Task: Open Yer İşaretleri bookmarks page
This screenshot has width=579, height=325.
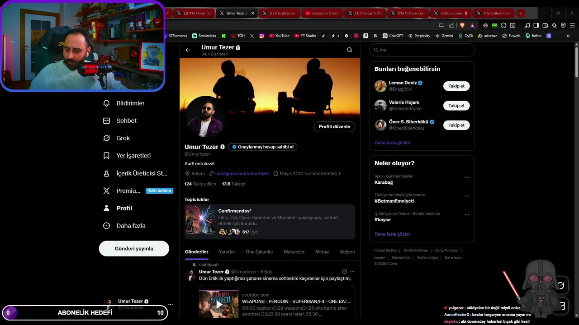Action: (127, 156)
